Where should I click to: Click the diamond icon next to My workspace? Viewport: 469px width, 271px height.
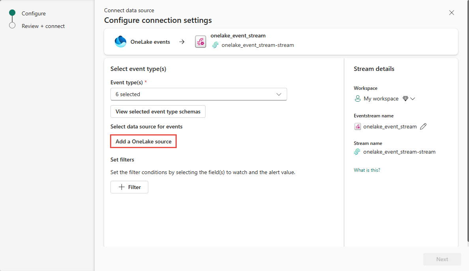pyautogui.click(x=405, y=99)
